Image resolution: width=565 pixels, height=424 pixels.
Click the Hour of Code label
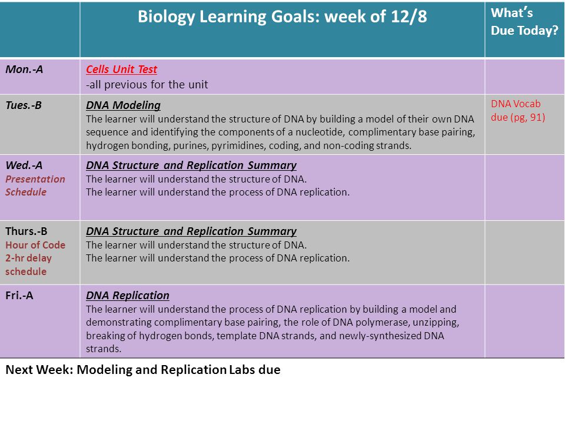coord(35,245)
